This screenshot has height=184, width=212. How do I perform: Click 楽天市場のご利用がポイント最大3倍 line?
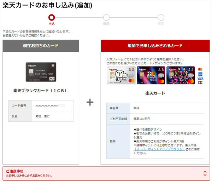pos(159,141)
